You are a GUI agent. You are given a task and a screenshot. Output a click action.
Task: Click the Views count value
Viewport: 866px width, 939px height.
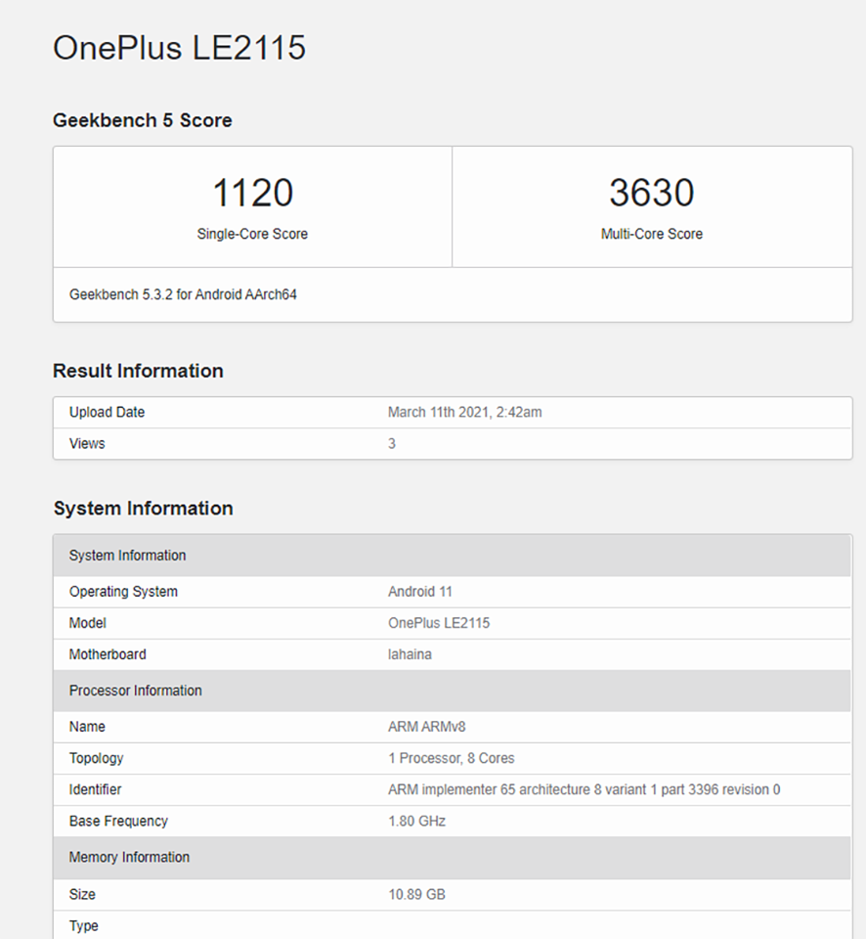(x=392, y=444)
